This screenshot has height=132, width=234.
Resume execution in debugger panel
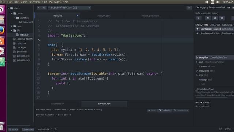199,18
